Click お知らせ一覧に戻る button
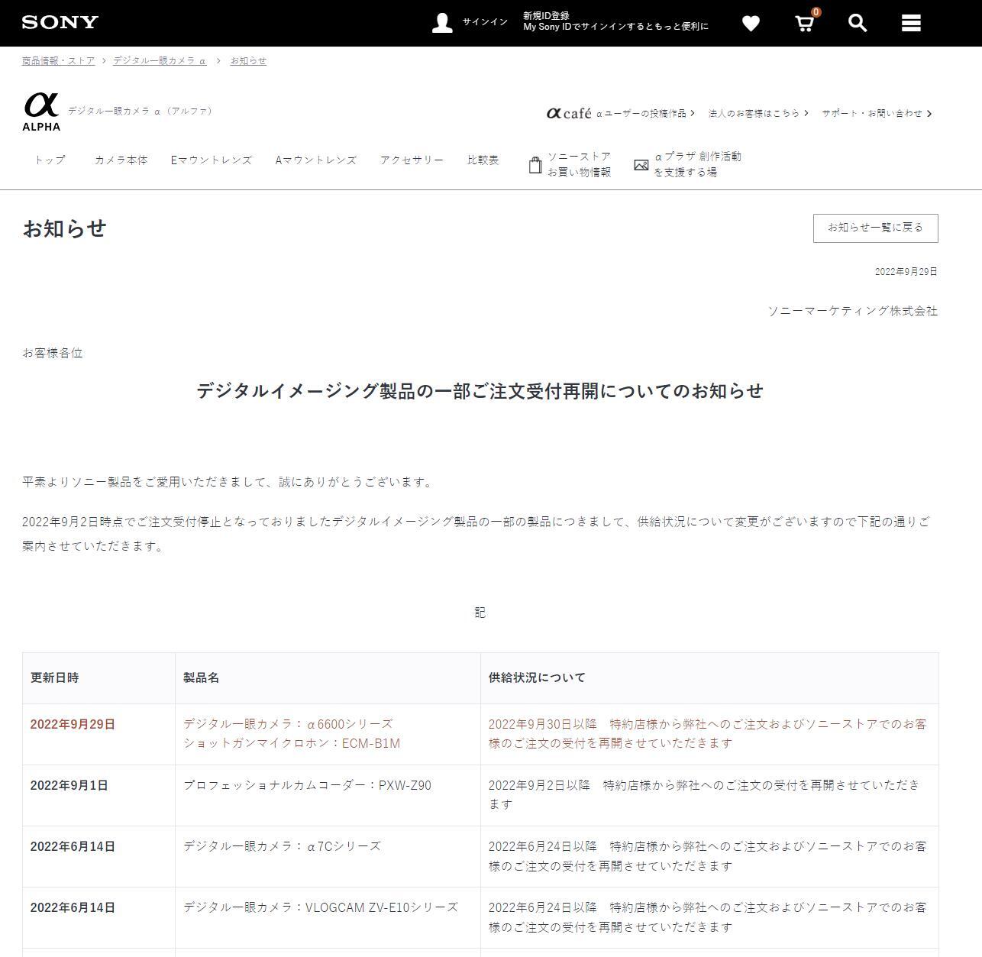The image size is (982, 957). coord(875,228)
